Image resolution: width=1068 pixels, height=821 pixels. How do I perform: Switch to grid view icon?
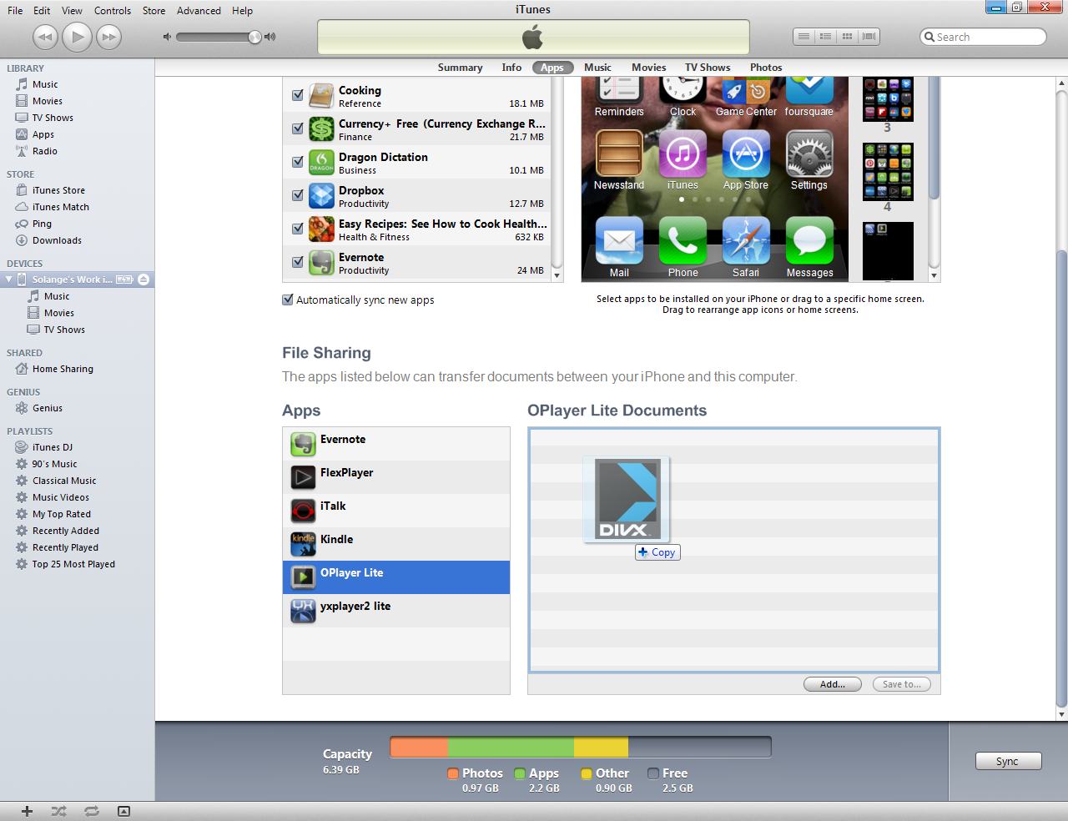[847, 37]
